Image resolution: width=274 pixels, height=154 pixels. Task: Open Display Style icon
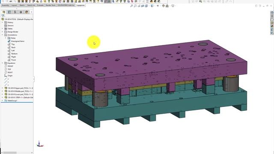click(x=152, y=6)
